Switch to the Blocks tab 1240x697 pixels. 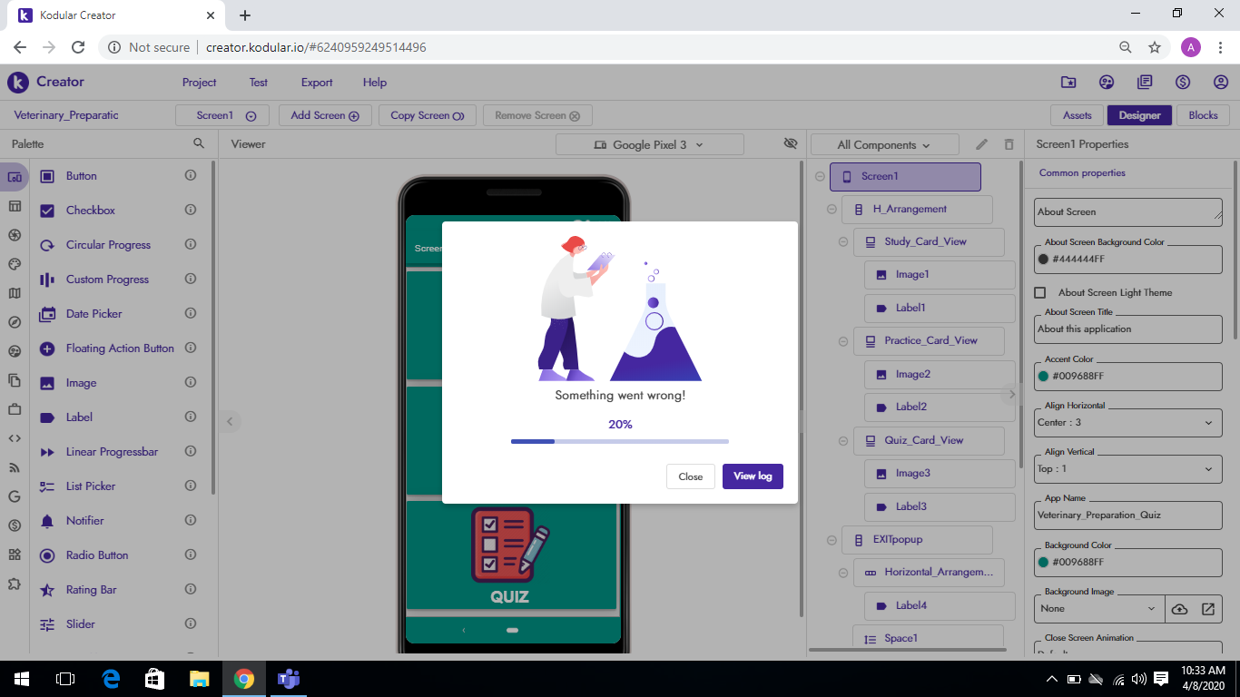pos(1203,115)
